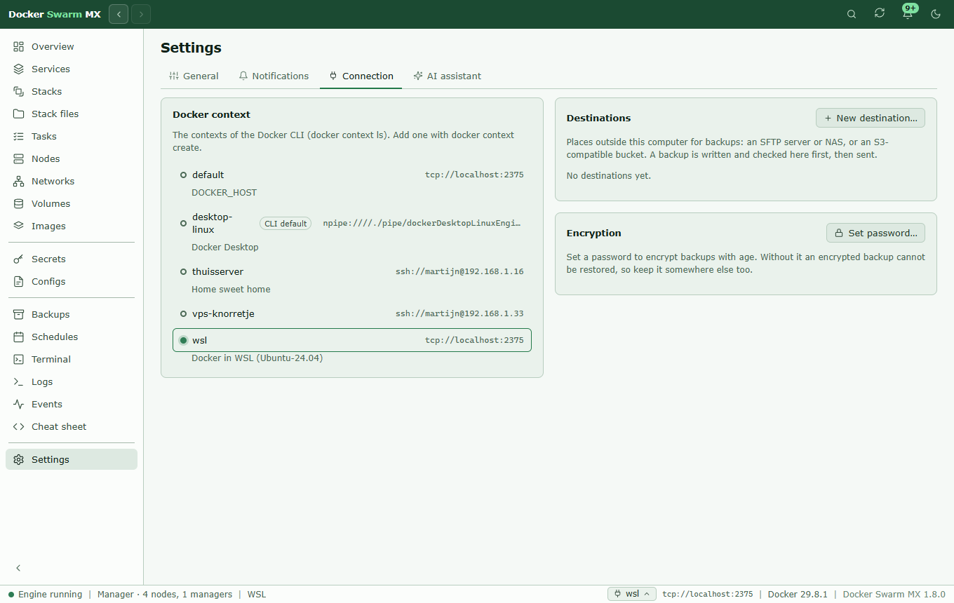This screenshot has height=603, width=954.
Task: Click Manager · 4 nodes, 1 managers status
Action: point(165,594)
